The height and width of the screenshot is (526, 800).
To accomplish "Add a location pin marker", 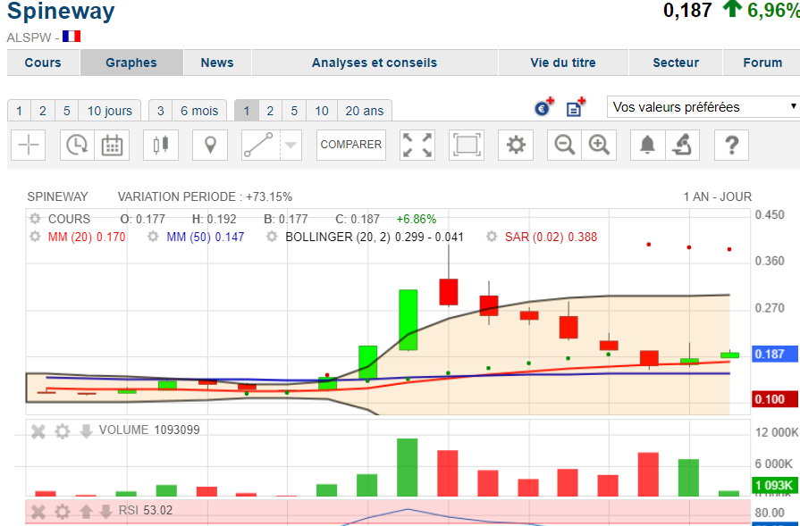I will coord(210,146).
